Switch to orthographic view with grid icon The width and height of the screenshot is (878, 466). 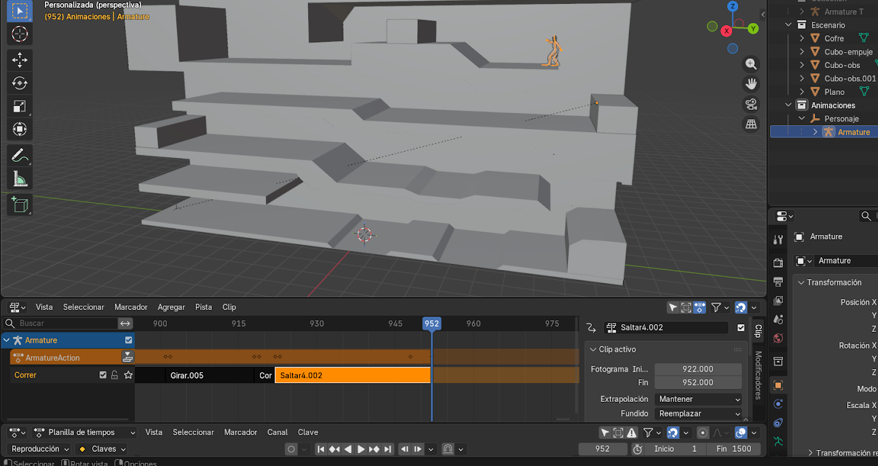[751, 125]
